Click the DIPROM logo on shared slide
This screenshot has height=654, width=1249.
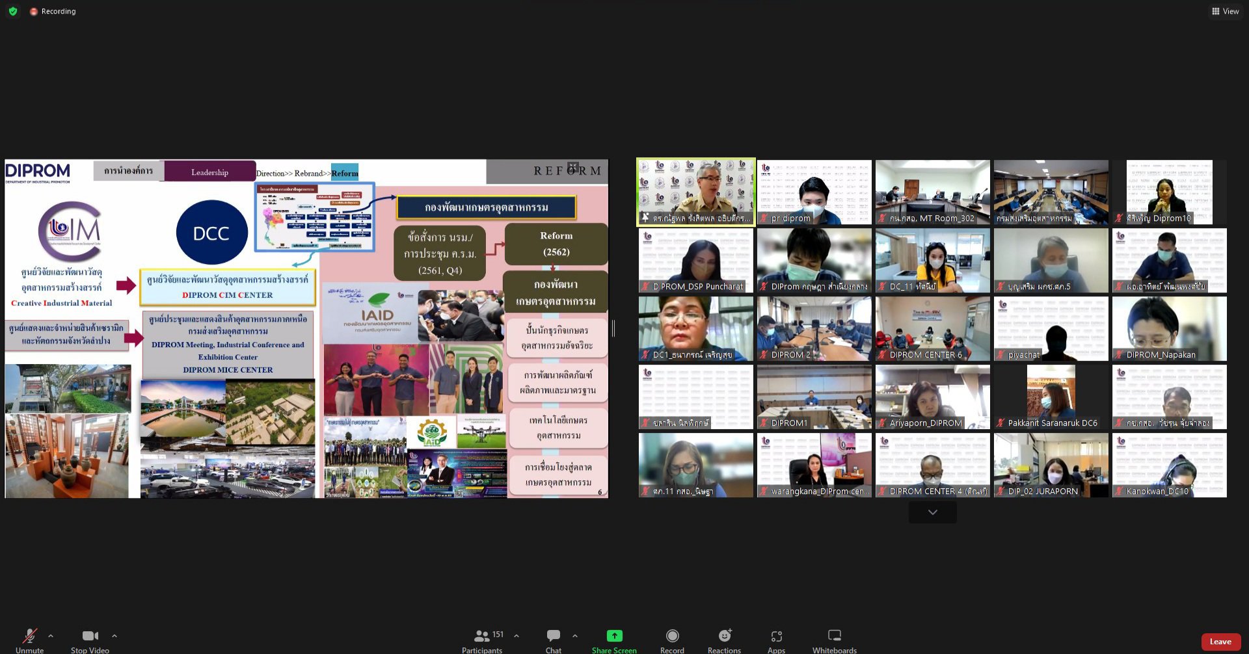(38, 172)
